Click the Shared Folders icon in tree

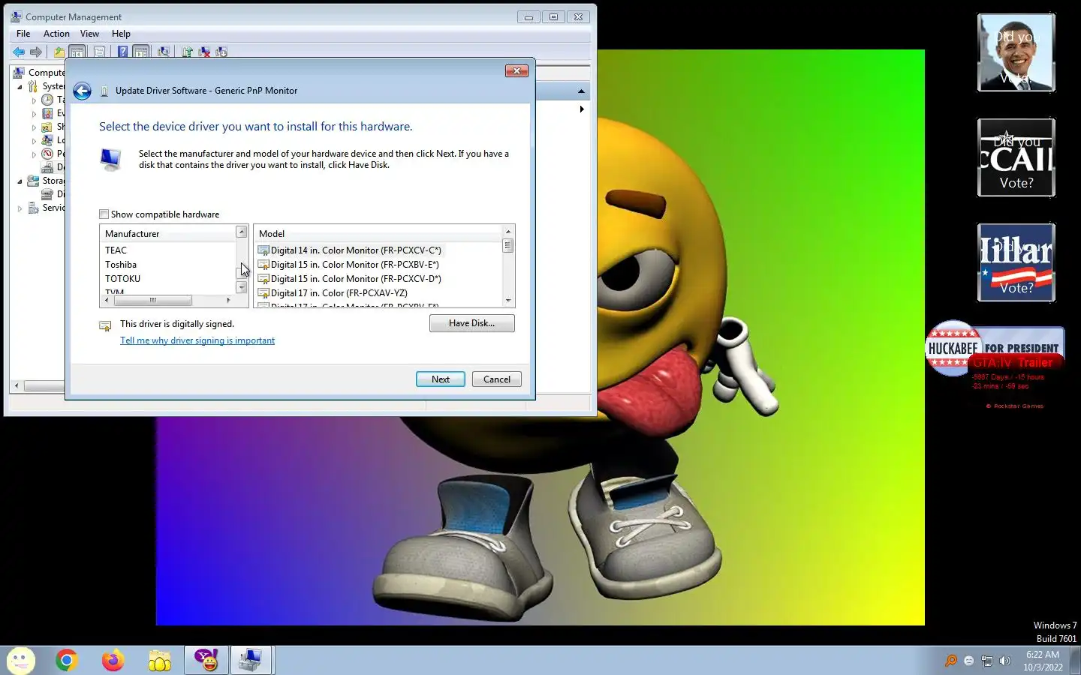click(x=47, y=127)
